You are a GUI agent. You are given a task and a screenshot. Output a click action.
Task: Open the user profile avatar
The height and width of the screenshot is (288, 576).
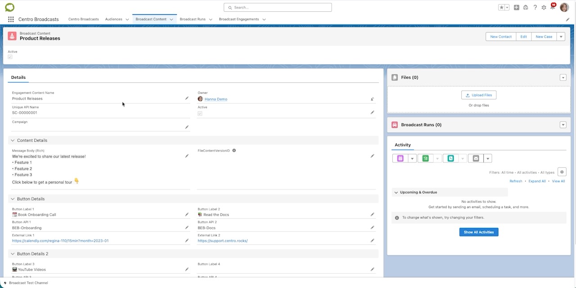564,7
